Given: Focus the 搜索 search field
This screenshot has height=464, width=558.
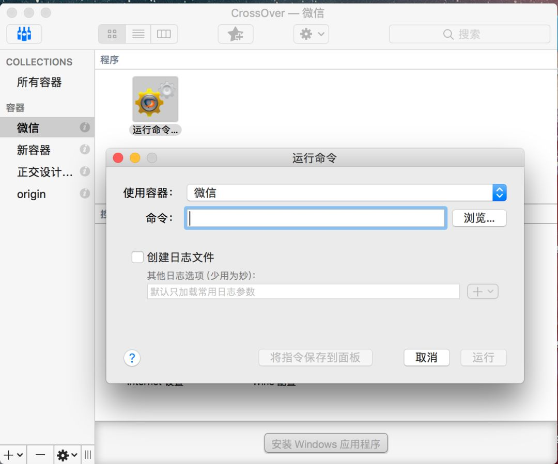Looking at the screenshot, I should (x=469, y=34).
